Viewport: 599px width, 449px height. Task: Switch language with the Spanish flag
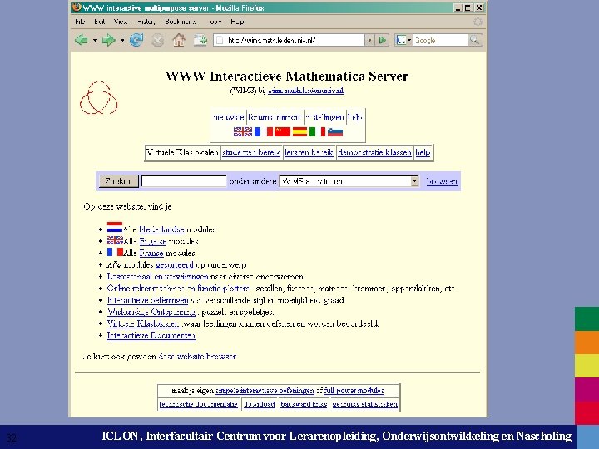(x=299, y=131)
